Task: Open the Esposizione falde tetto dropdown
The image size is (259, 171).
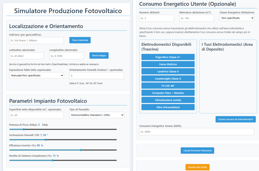Action: [x=36, y=75]
